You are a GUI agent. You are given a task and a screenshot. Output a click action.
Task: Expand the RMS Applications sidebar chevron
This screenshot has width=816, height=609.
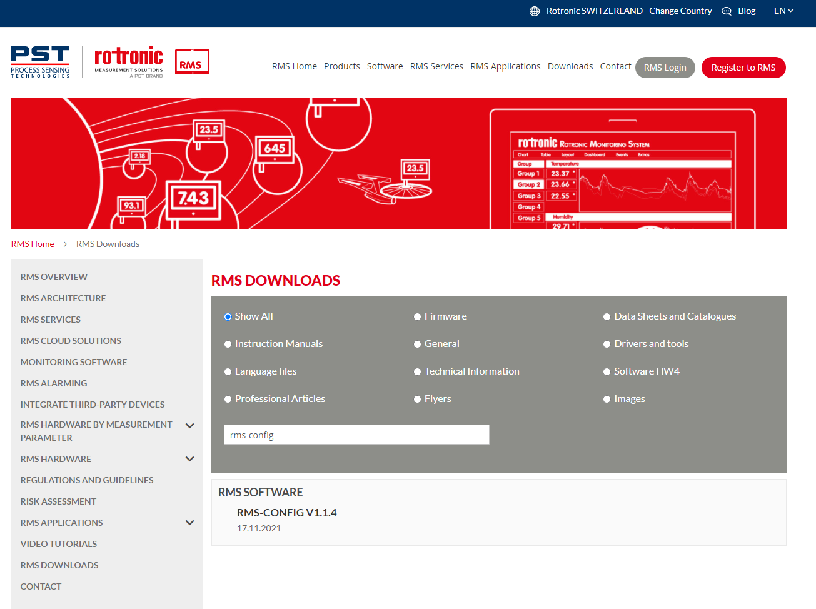coord(190,523)
